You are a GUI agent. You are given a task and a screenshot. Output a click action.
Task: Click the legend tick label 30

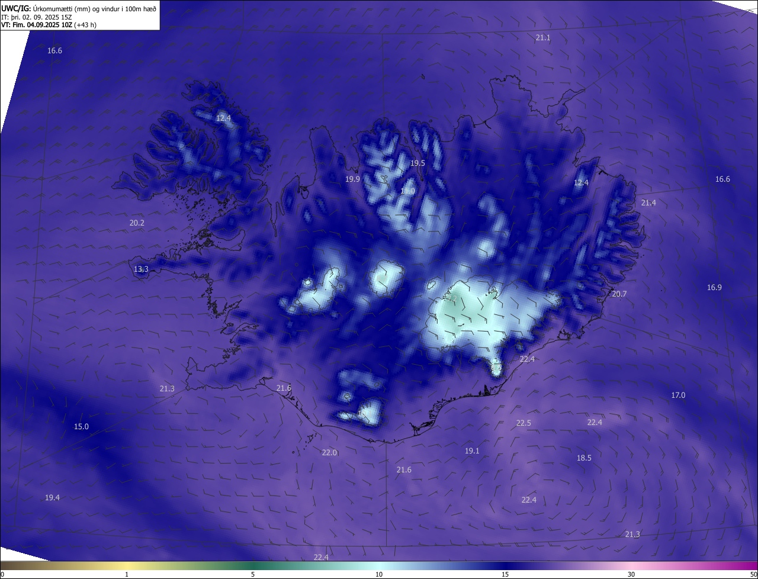[631, 574]
